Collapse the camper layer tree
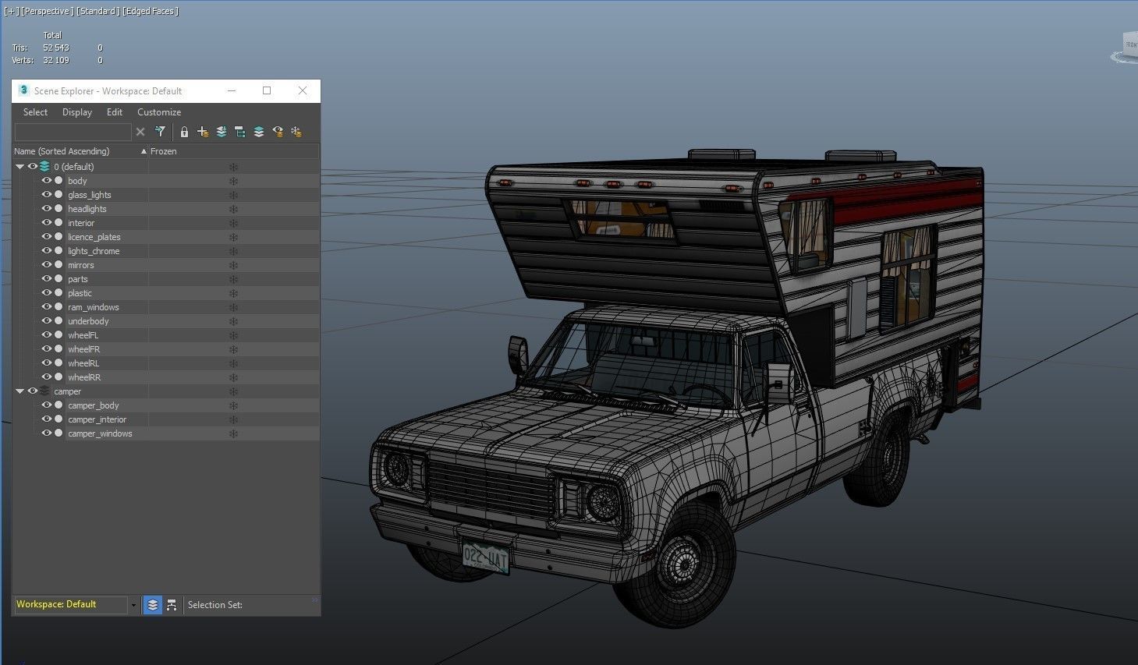1138x665 pixels. click(x=19, y=391)
